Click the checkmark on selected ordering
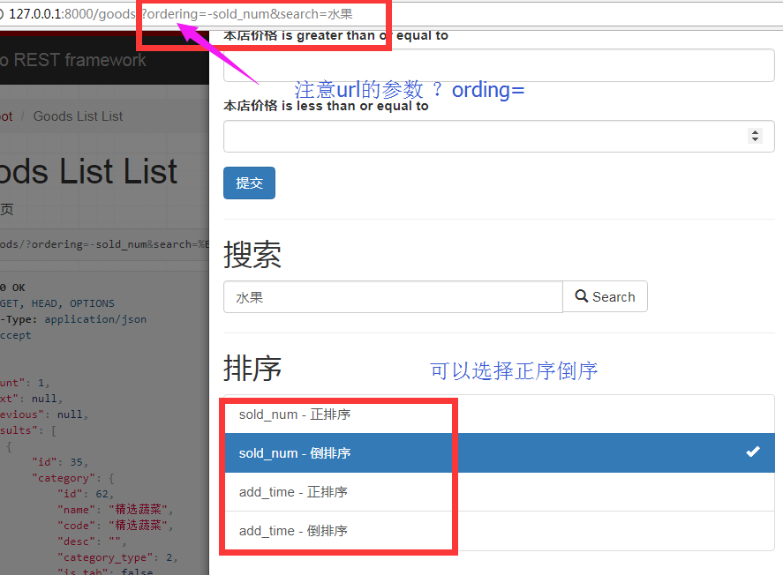783x575 pixels. (752, 452)
